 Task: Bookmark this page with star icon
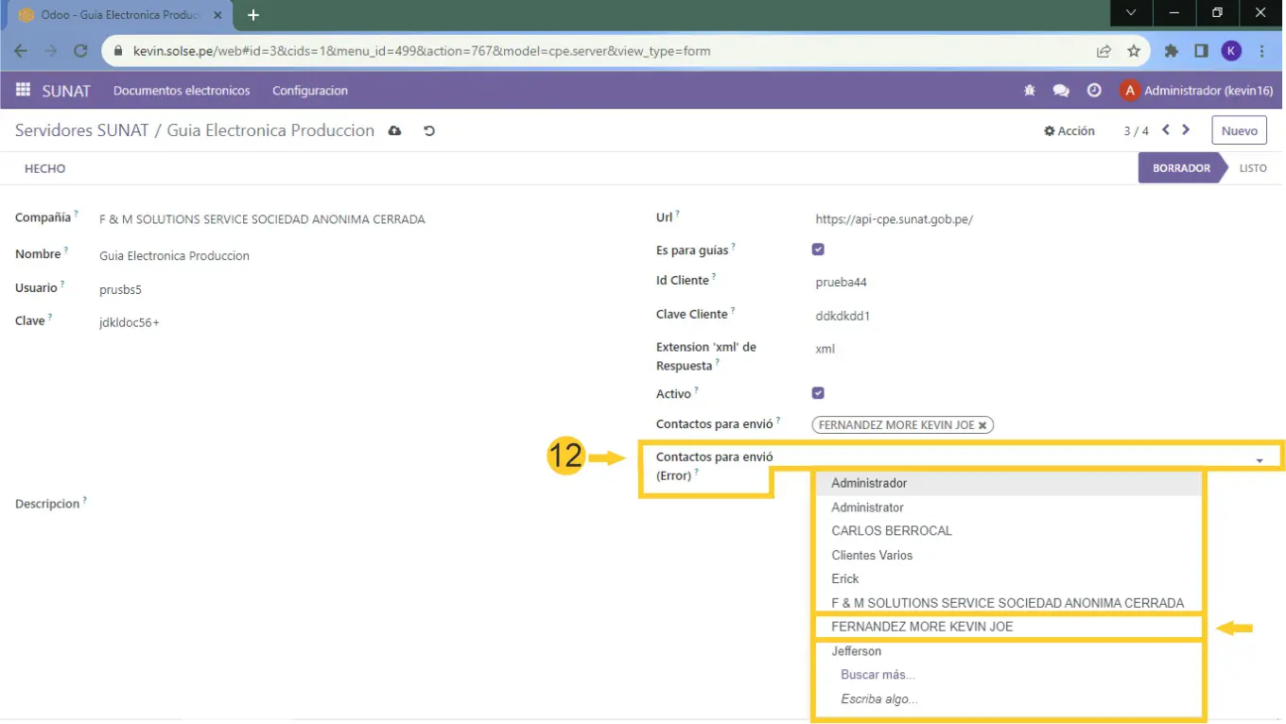point(1134,51)
